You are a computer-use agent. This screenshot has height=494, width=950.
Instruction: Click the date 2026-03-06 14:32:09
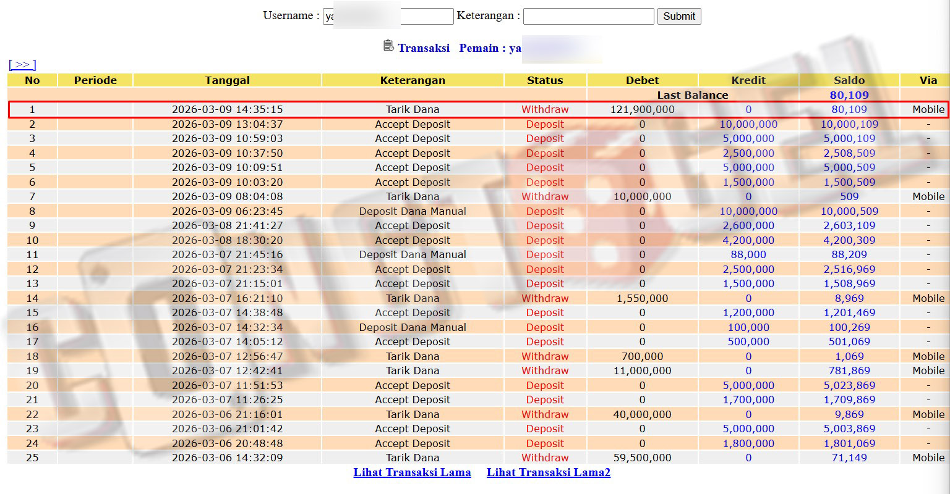227,458
